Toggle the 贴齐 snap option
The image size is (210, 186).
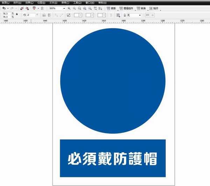[155, 8]
